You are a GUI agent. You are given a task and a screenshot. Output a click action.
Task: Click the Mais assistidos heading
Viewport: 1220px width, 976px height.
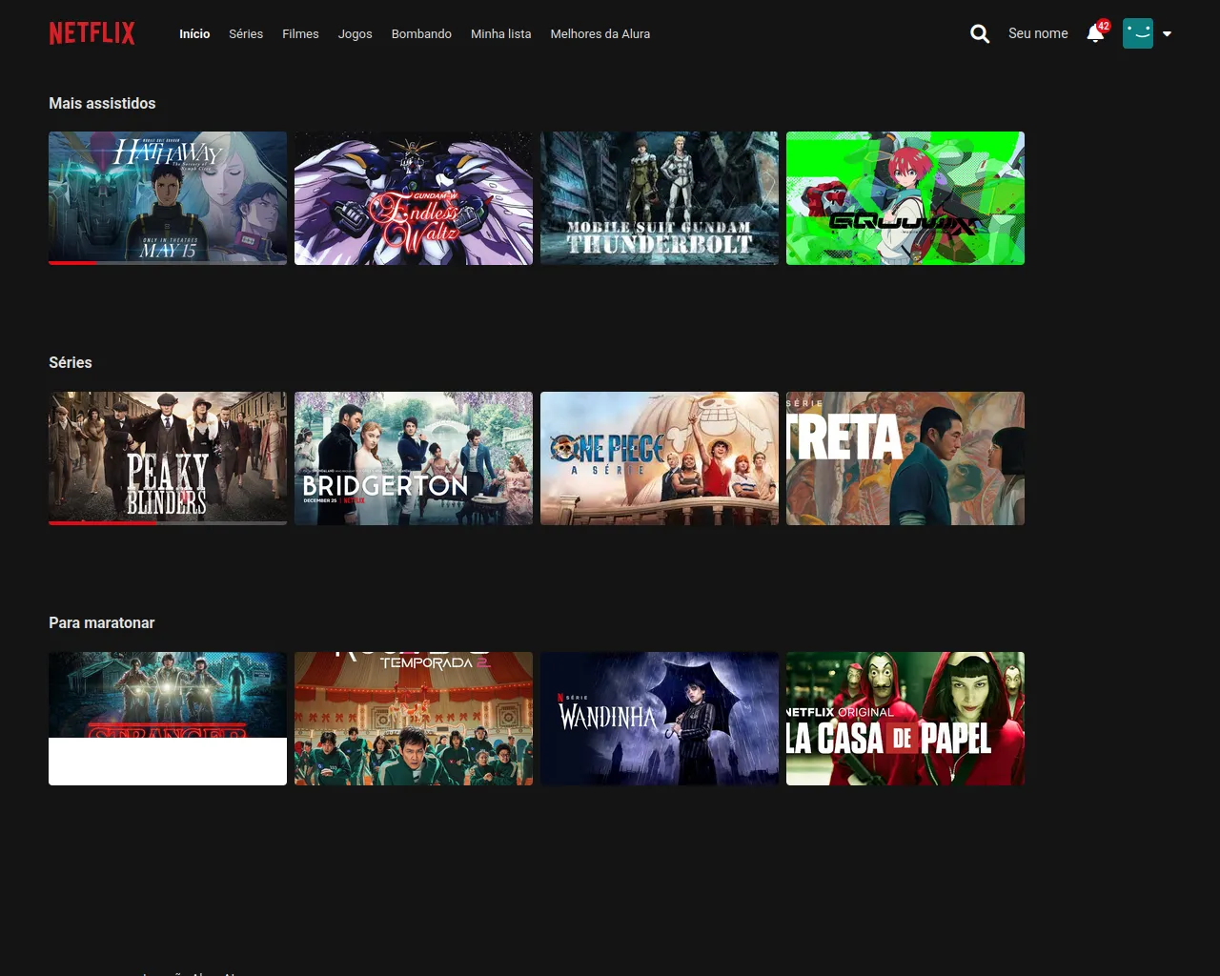102,103
